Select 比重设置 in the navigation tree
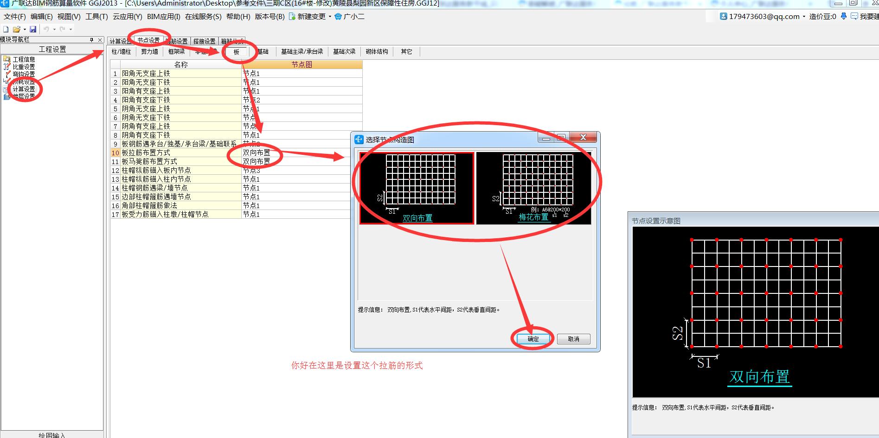The height and width of the screenshot is (438, 879). click(24, 67)
